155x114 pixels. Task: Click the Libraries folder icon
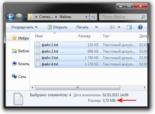click(x=14, y=51)
